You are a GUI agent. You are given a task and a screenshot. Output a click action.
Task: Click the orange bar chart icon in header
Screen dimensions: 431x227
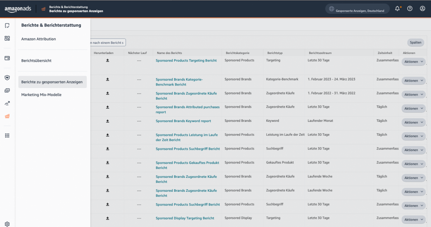pos(43,9)
